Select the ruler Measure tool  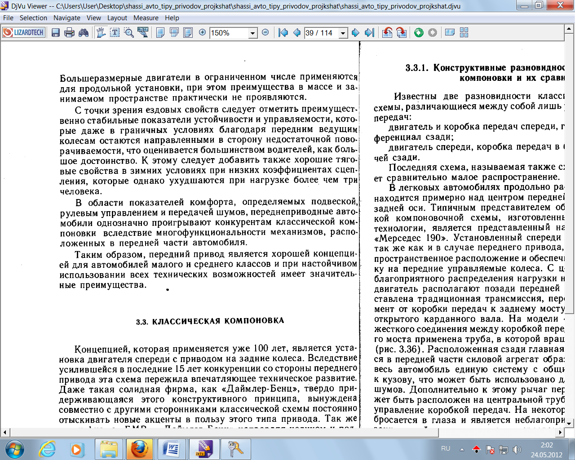[x=143, y=33]
